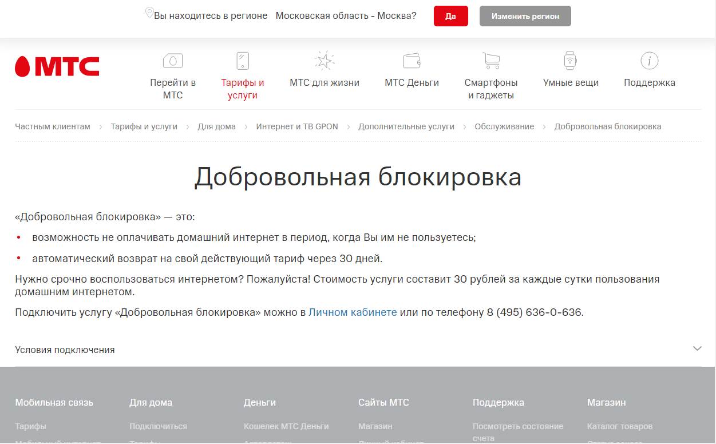Open the МТС Деньги menu
This screenshot has width=716, height=444.
tap(412, 82)
